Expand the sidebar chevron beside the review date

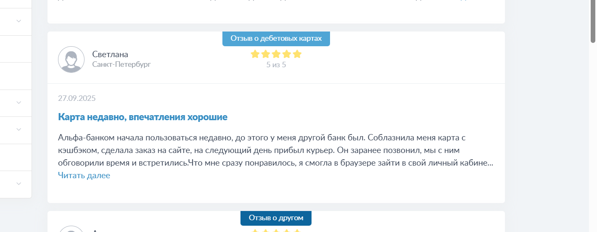click(x=18, y=102)
